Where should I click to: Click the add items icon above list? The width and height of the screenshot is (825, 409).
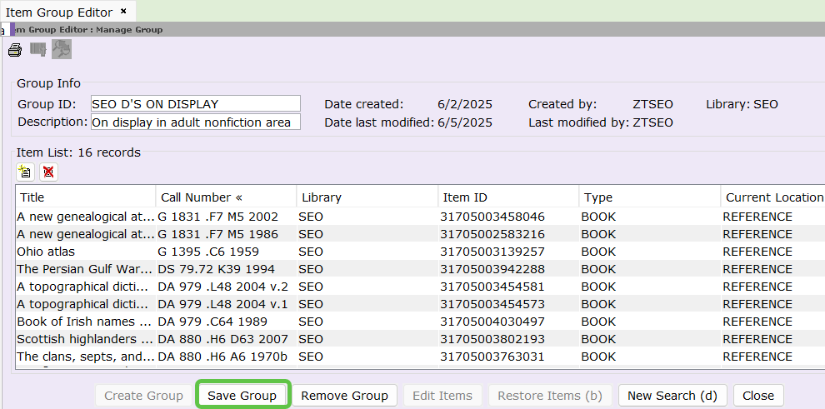[x=25, y=172]
